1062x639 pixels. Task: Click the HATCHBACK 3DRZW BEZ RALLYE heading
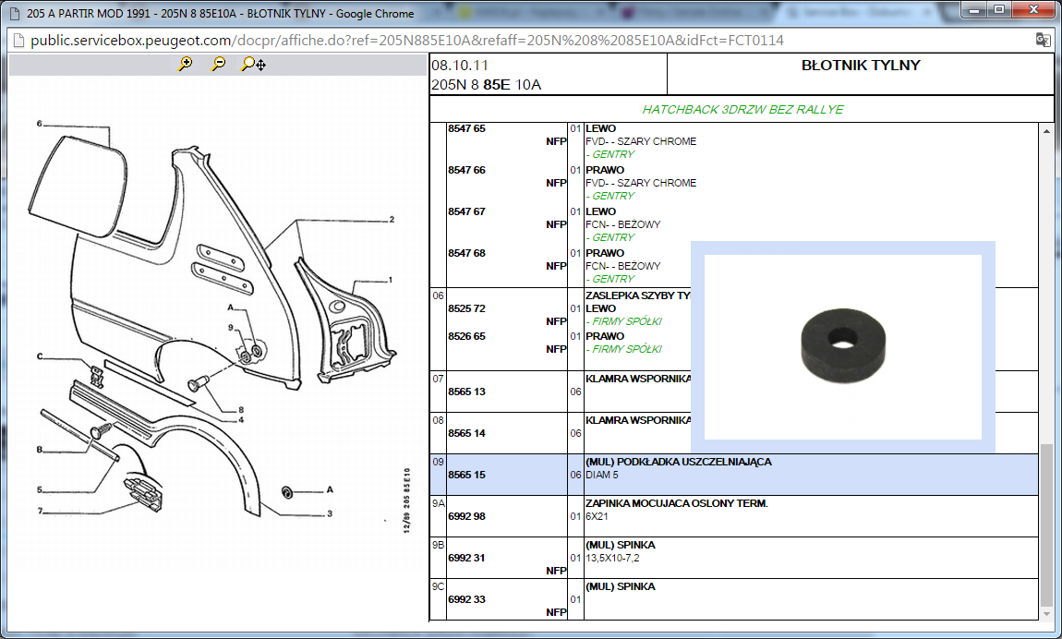742,110
